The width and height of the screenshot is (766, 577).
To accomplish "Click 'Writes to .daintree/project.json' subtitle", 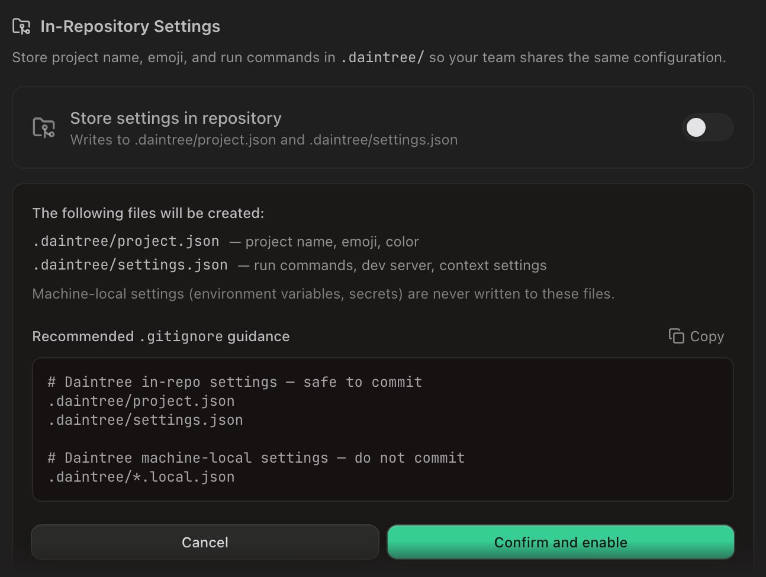I will pyautogui.click(x=264, y=140).
